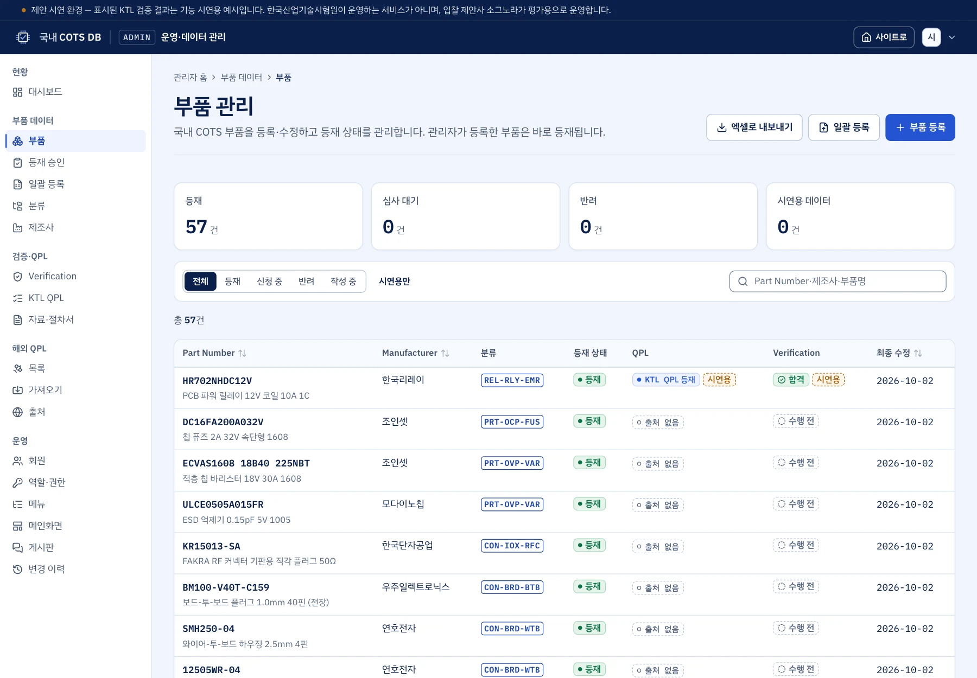The height and width of the screenshot is (678, 977).
Task: Click the 변경 이력 history icon
Action: 17,570
